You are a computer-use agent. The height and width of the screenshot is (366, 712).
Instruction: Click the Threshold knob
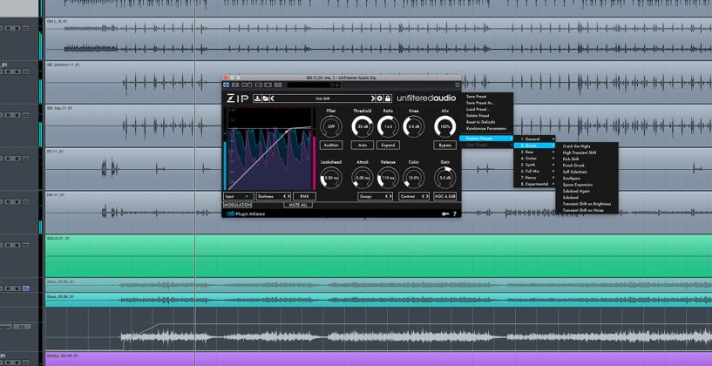pos(361,126)
